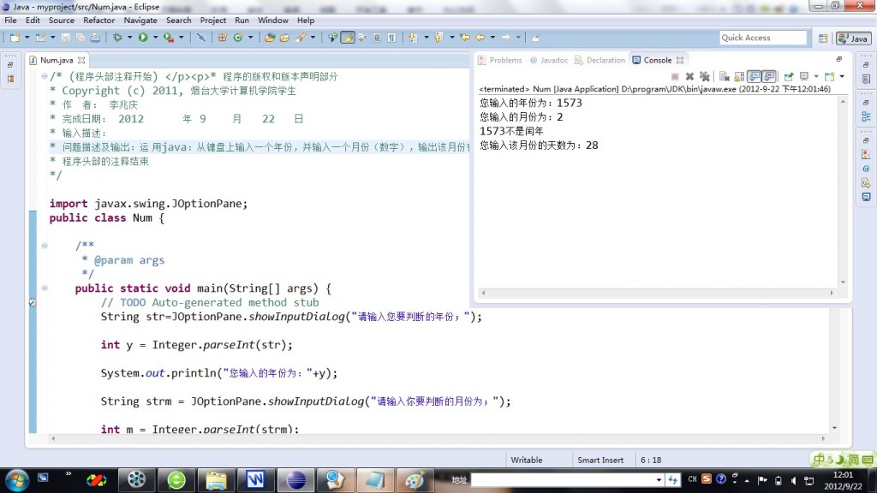
Task: Click the Open Perspective icon
Action: pyautogui.click(x=823, y=38)
